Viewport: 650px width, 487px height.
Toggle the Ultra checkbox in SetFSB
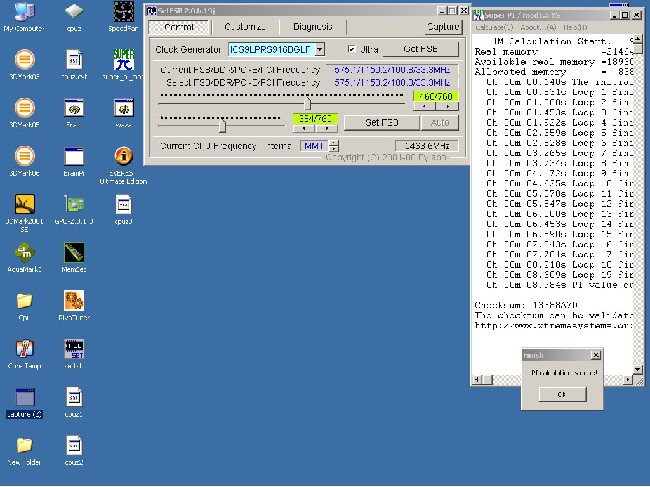(352, 49)
